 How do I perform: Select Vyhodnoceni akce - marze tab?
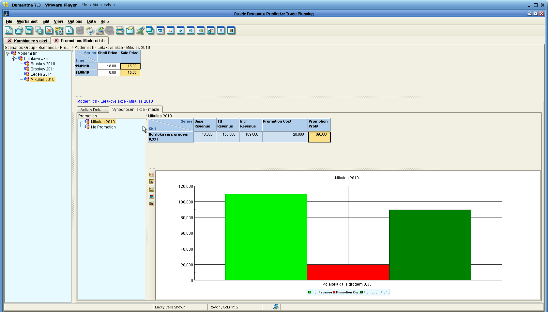click(x=136, y=110)
